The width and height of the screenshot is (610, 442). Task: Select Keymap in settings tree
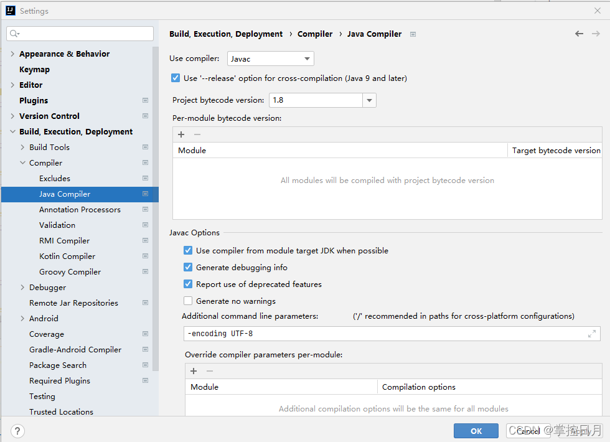point(35,70)
